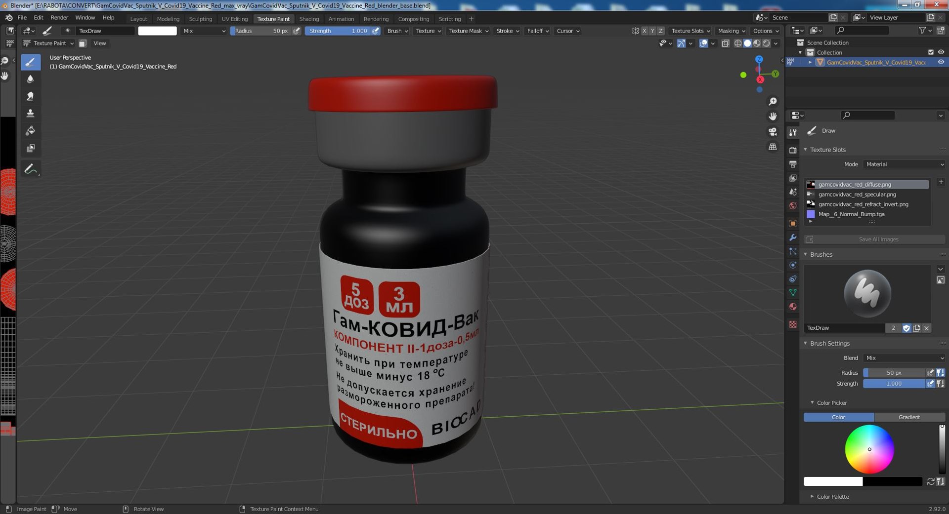Select the Smear tool

point(30,96)
